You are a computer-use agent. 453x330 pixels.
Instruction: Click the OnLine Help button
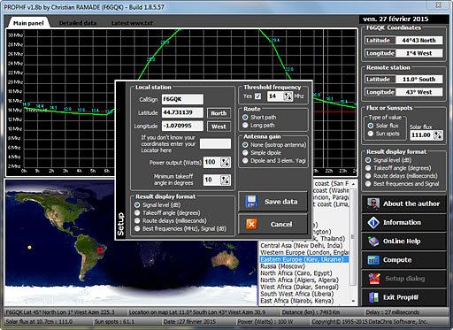click(x=403, y=242)
